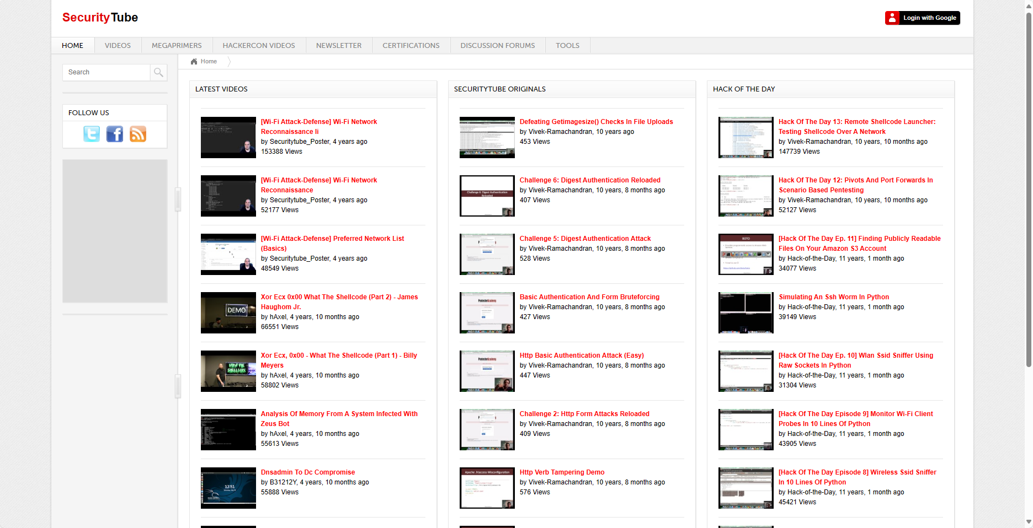This screenshot has width=1033, height=528.
Task: Focus the Search input field
Action: click(107, 72)
